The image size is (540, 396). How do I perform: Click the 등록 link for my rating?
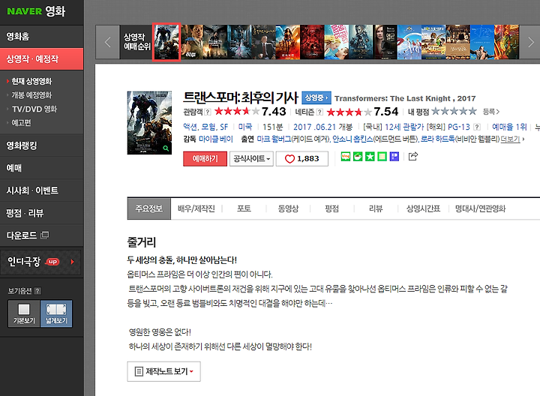pyautogui.click(x=490, y=112)
